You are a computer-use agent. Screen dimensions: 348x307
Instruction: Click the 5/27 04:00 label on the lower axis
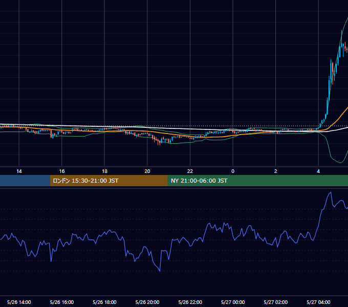coord(318,302)
